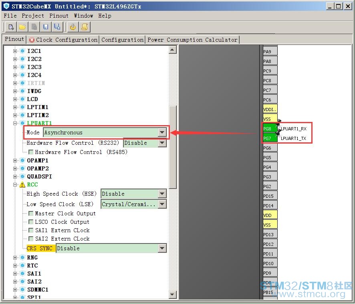Screen dimensions: 355x304
Task: Click the Open Project folder icon
Action: [x=22, y=27]
